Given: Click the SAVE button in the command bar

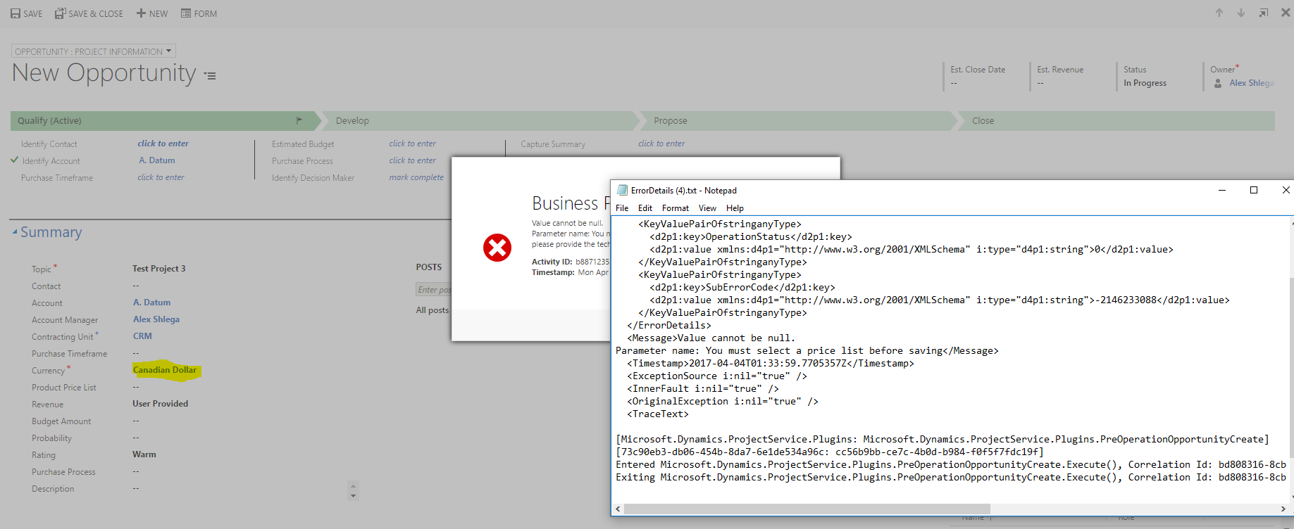Looking at the screenshot, I should pyautogui.click(x=26, y=13).
